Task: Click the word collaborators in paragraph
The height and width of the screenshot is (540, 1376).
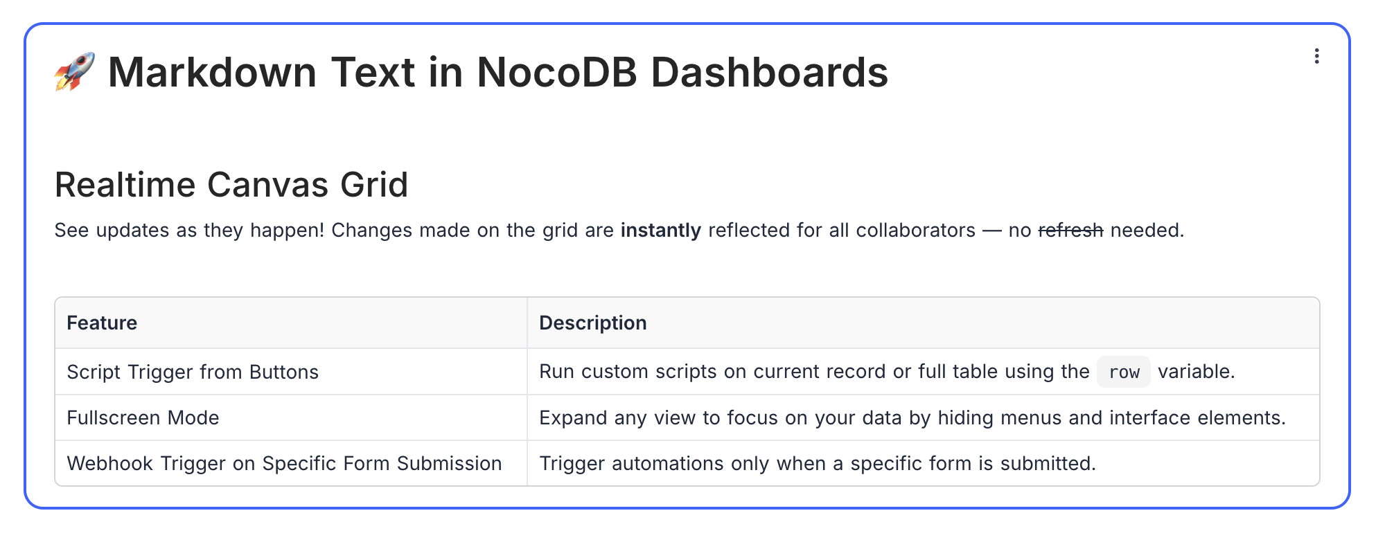Action: point(915,230)
